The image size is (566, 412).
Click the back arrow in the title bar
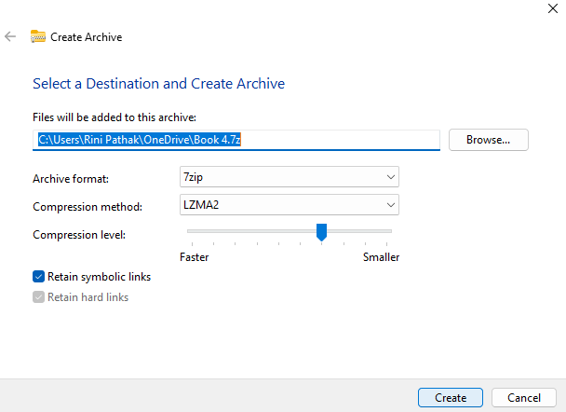[10, 37]
